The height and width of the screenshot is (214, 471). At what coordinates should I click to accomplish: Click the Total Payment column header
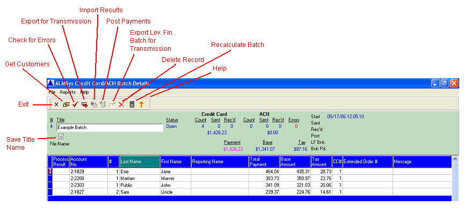pos(264,162)
